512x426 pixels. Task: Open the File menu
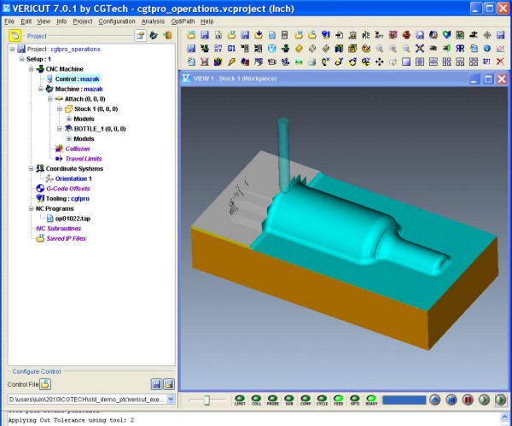pyautogui.click(x=9, y=21)
